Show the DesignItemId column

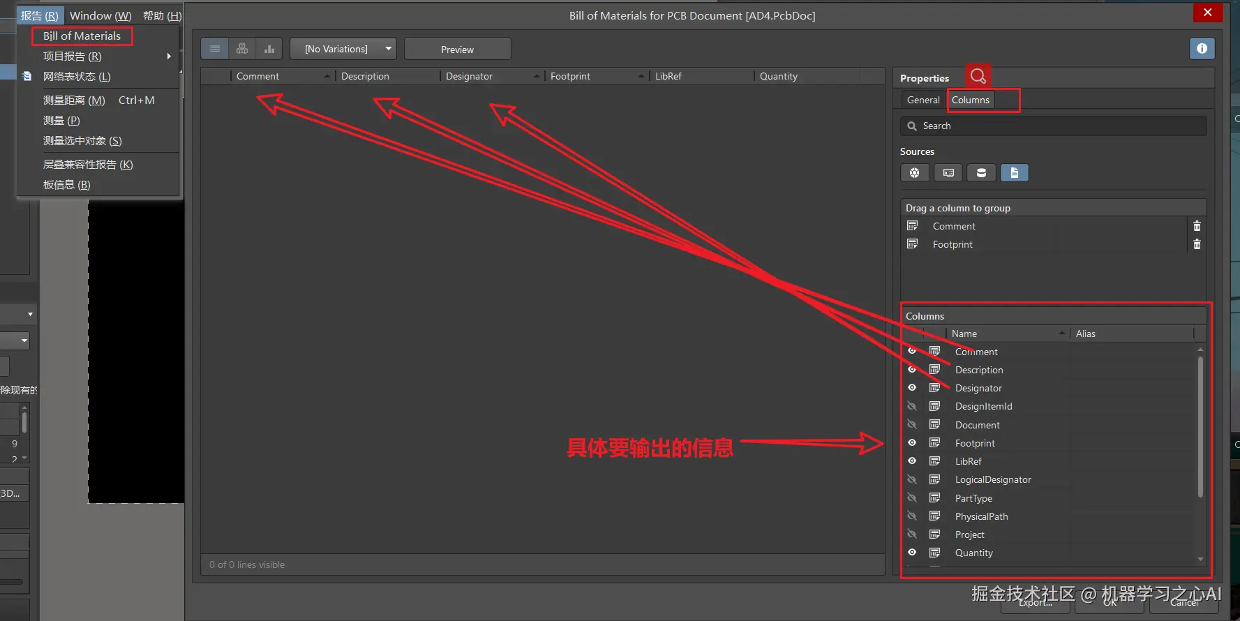coord(912,405)
